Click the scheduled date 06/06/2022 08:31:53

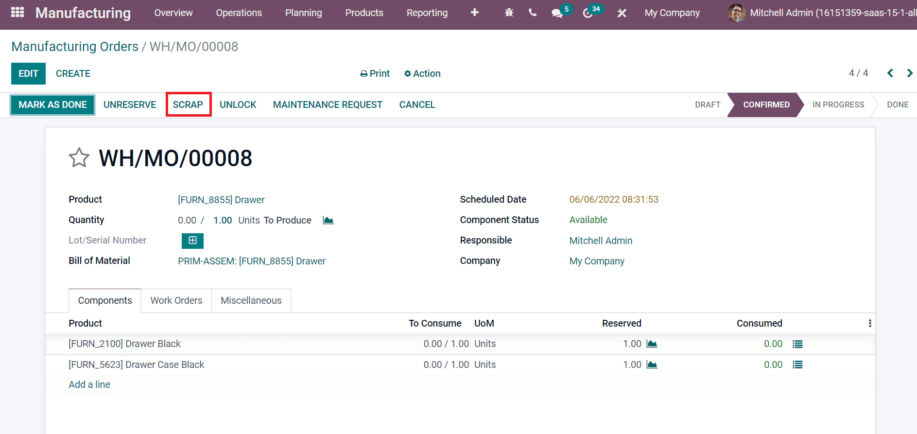tap(614, 199)
